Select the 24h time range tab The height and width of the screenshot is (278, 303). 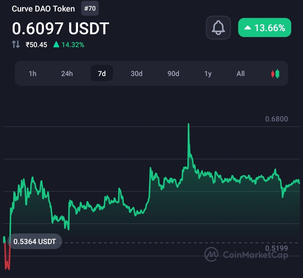[67, 73]
